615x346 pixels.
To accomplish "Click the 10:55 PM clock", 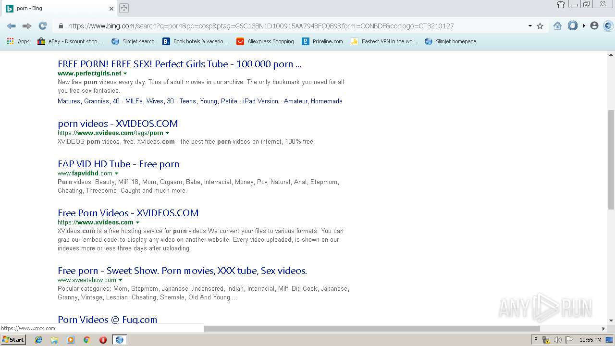I will 590,340.
